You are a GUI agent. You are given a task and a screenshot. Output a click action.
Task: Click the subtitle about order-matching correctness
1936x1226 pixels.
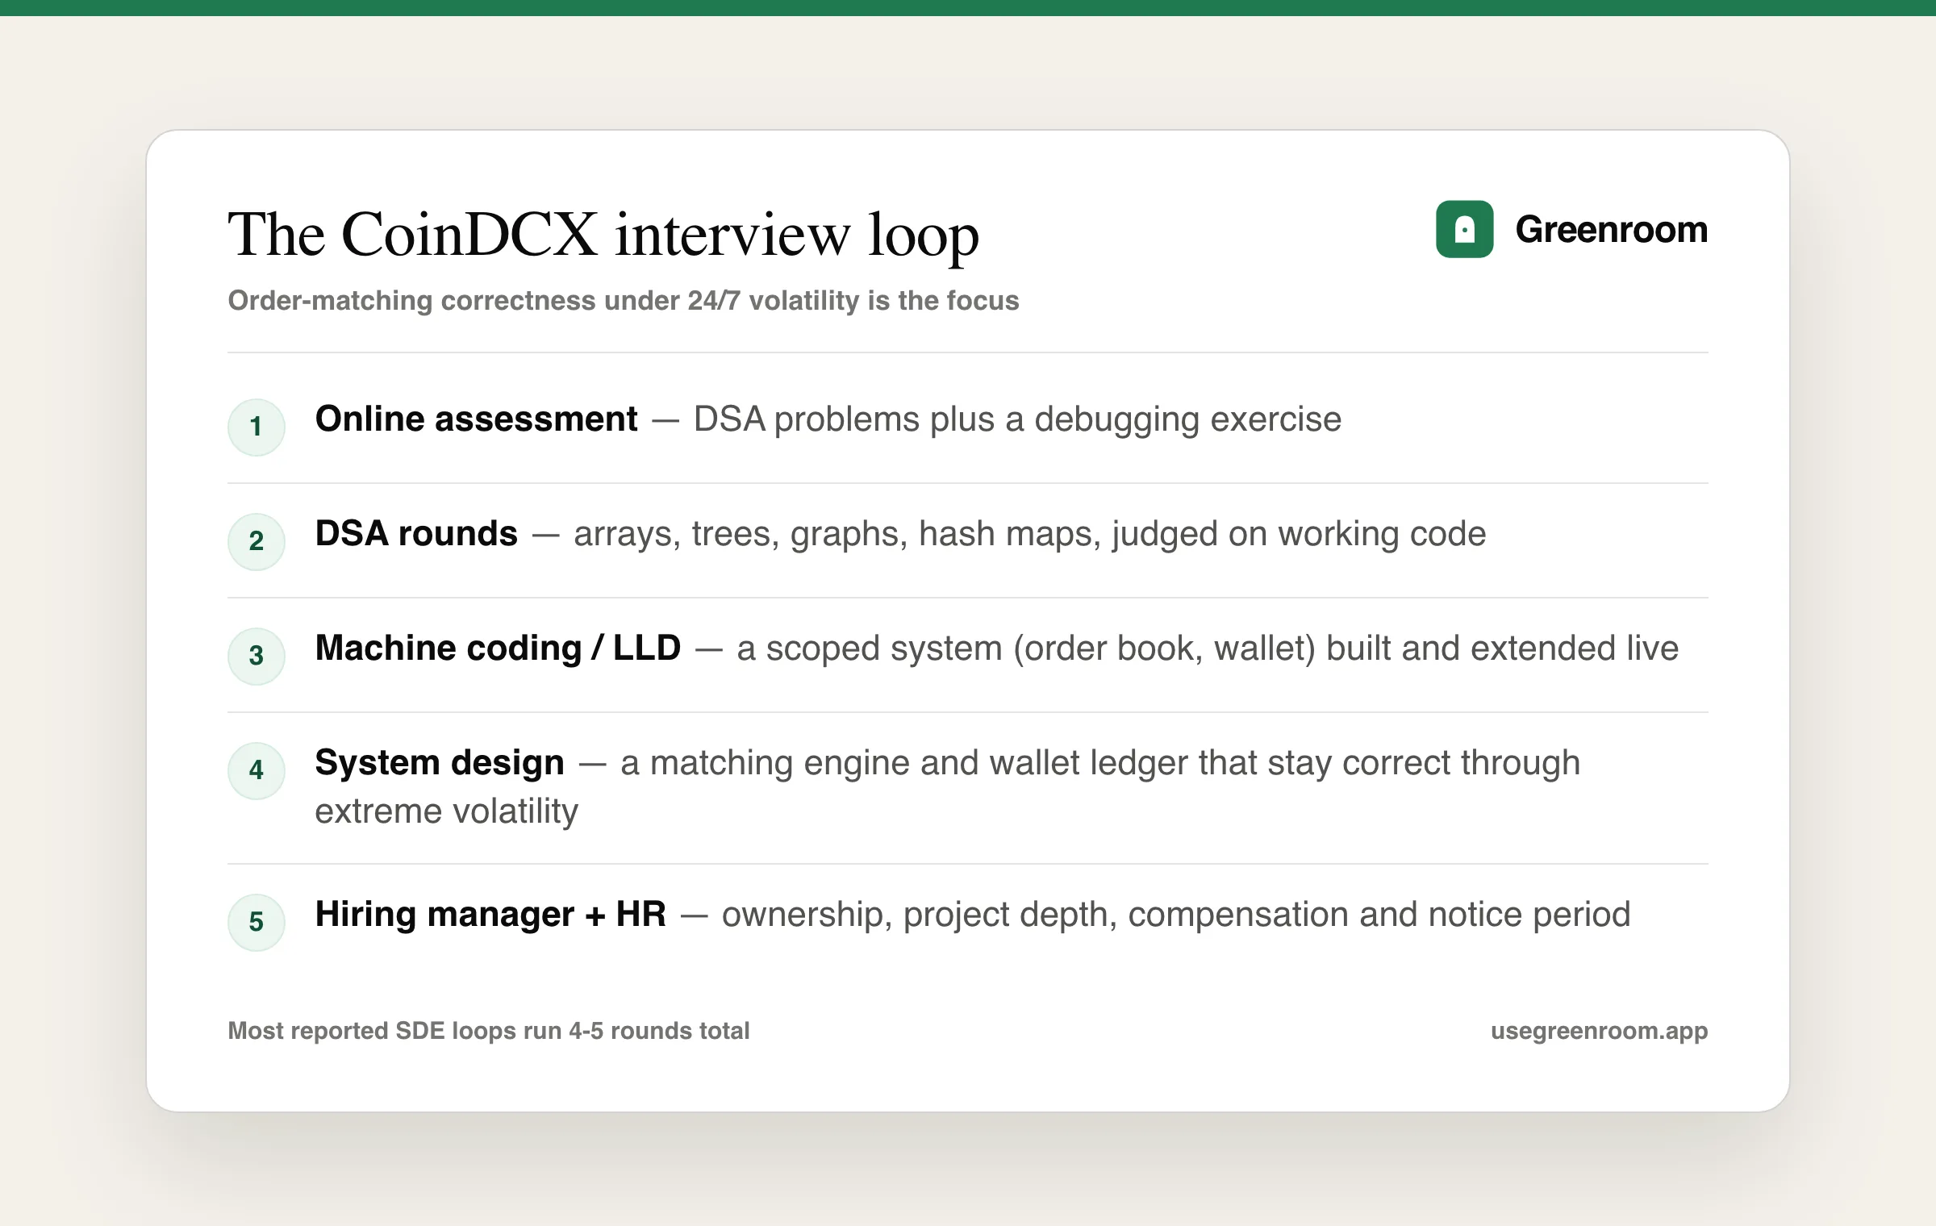(624, 300)
